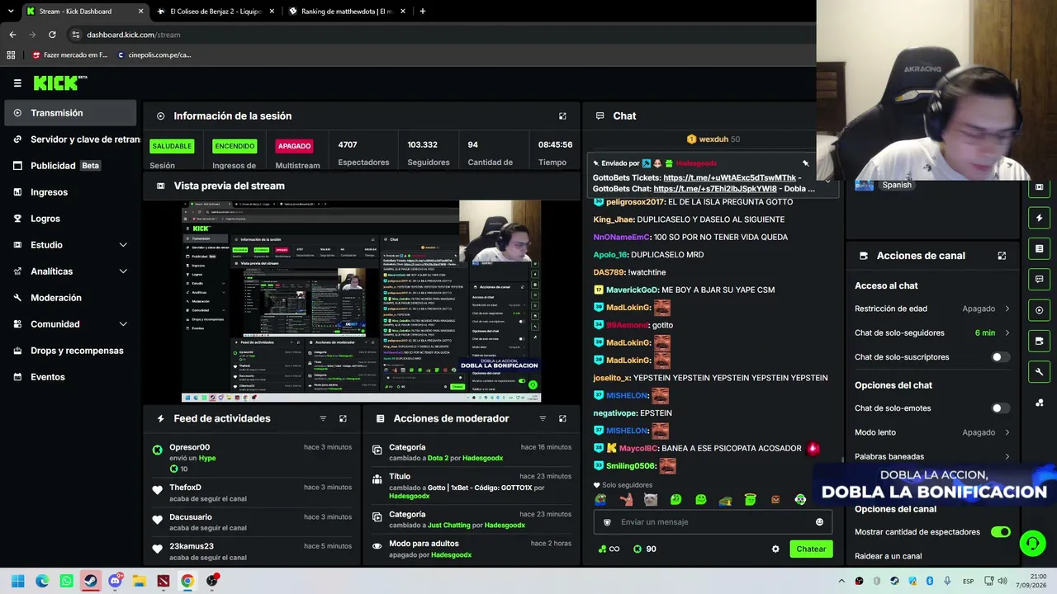Click the chat bubble widget in right rail
1057x594 pixels.
[1040, 279]
